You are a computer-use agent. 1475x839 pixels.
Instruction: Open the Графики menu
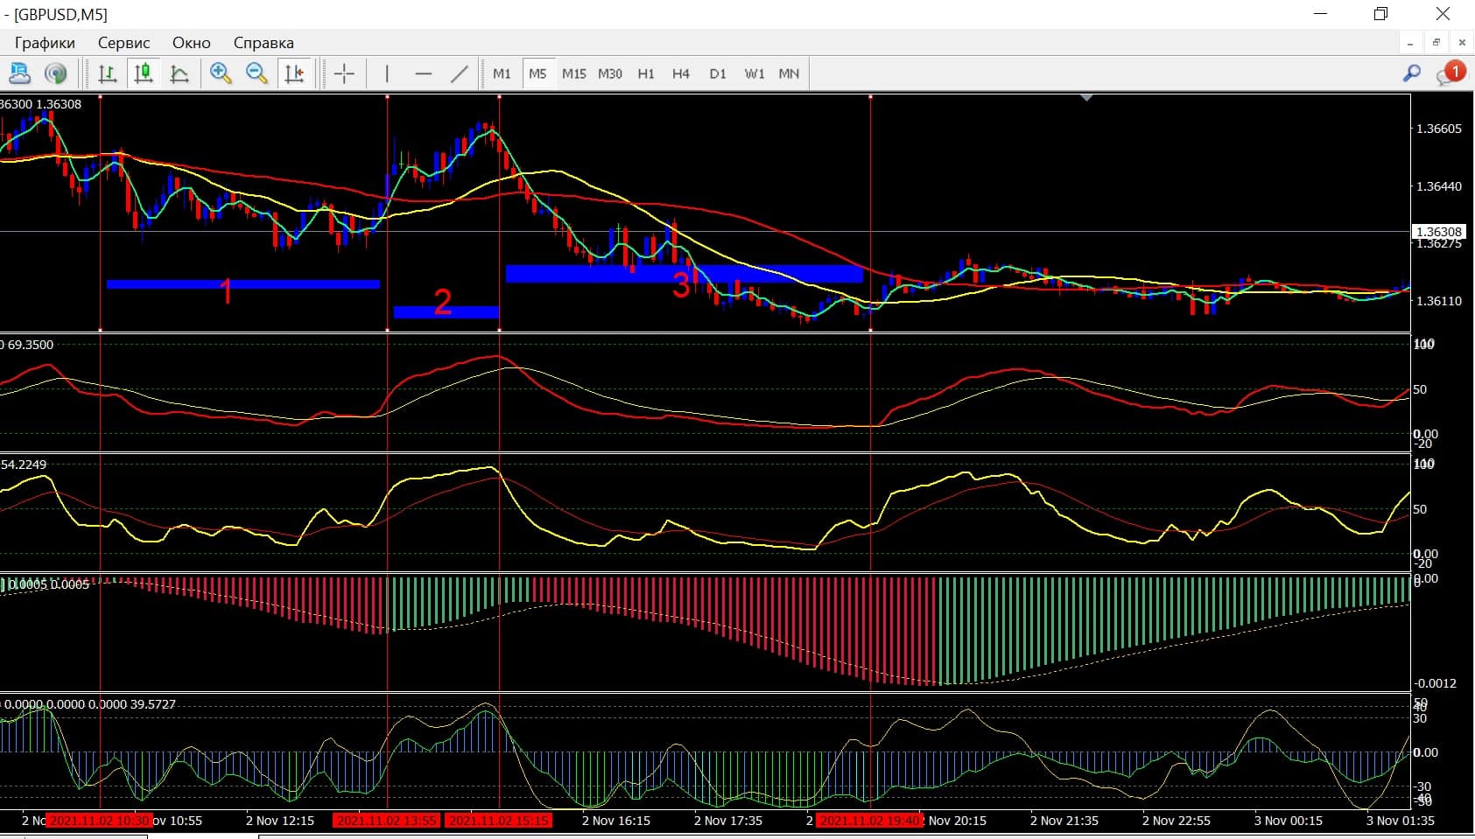pyautogui.click(x=45, y=43)
